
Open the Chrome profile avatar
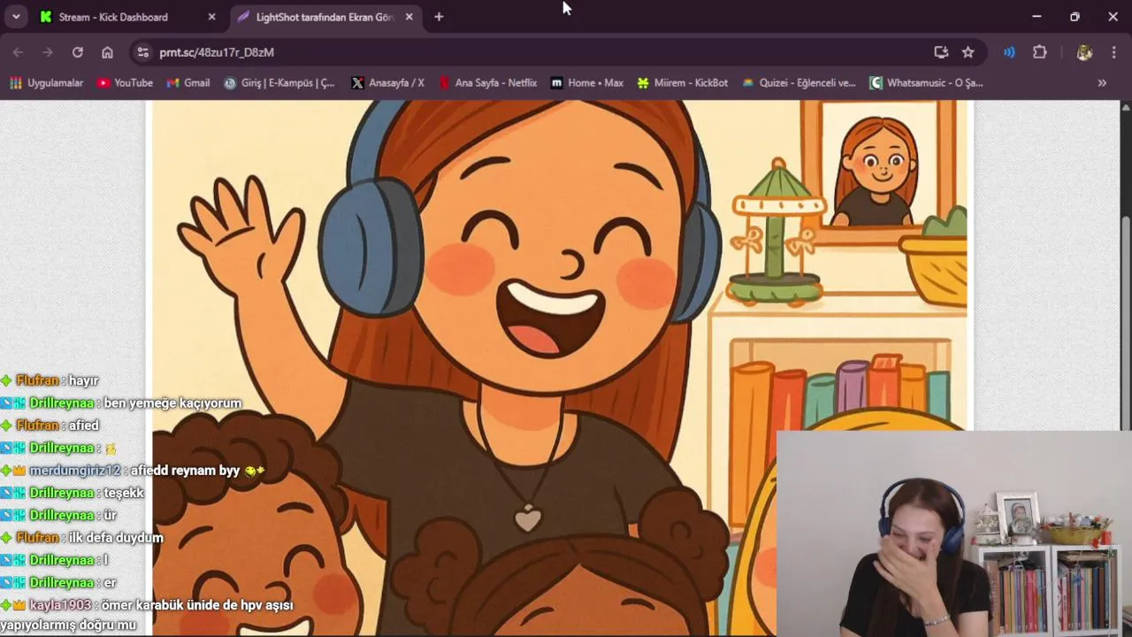[x=1084, y=52]
